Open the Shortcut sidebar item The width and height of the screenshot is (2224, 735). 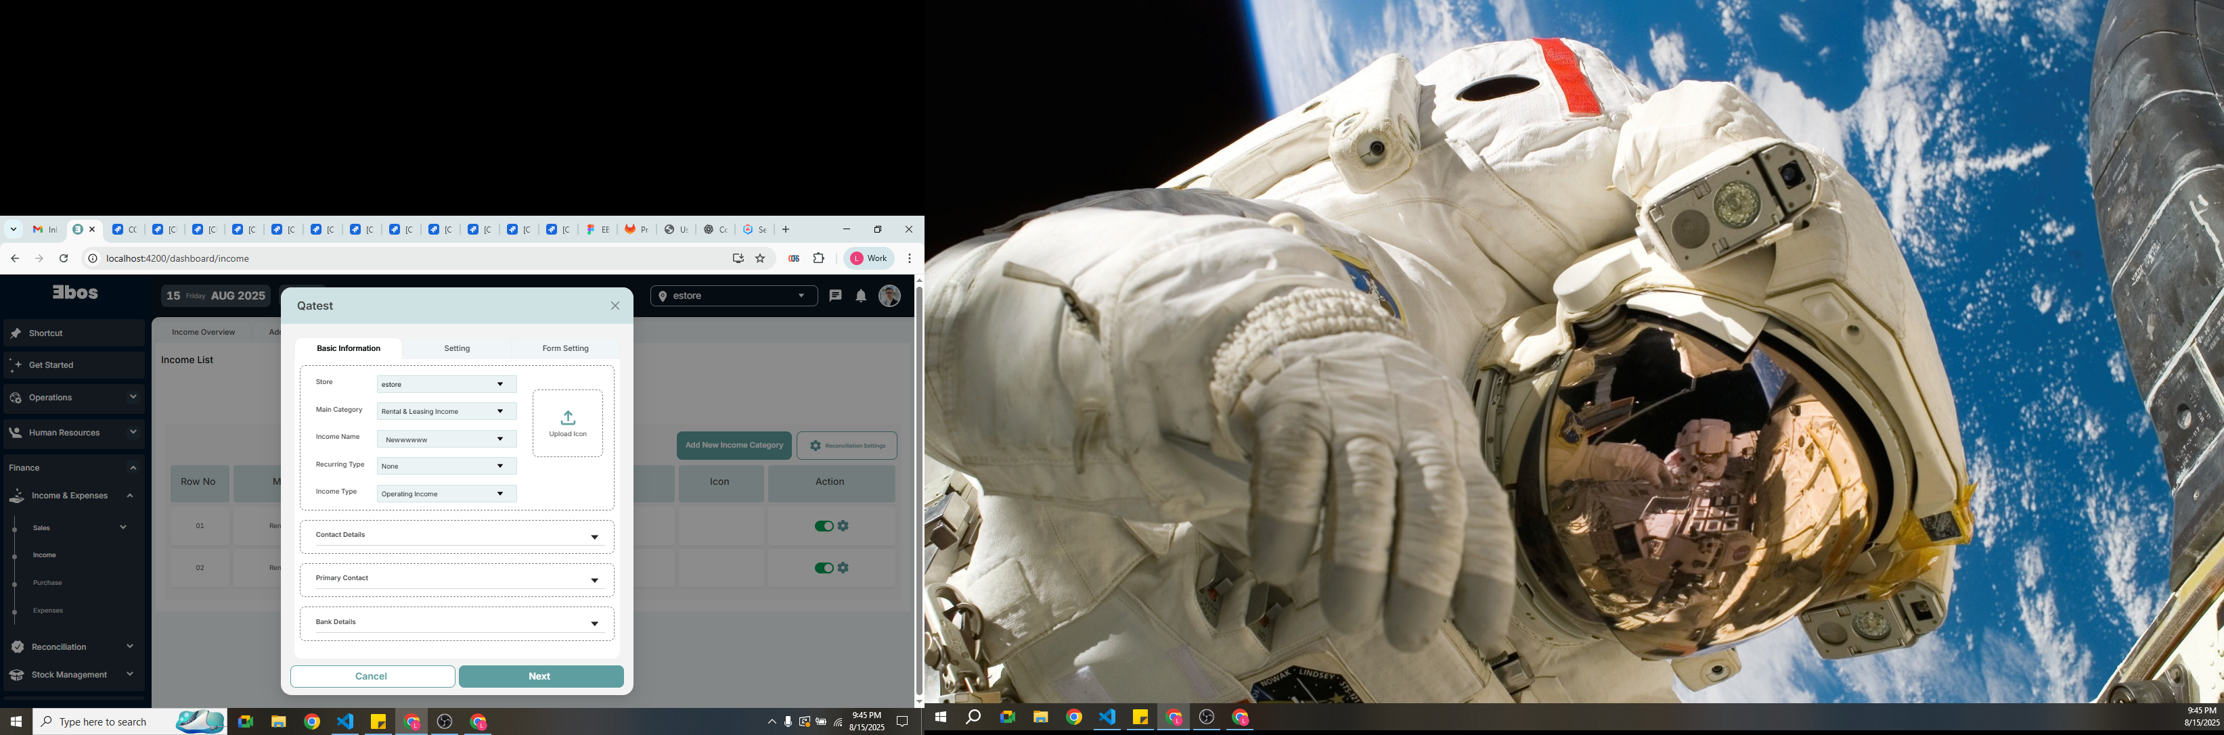pos(74,333)
